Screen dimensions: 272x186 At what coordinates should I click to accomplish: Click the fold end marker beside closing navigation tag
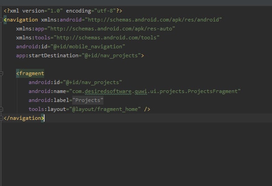(1, 118)
